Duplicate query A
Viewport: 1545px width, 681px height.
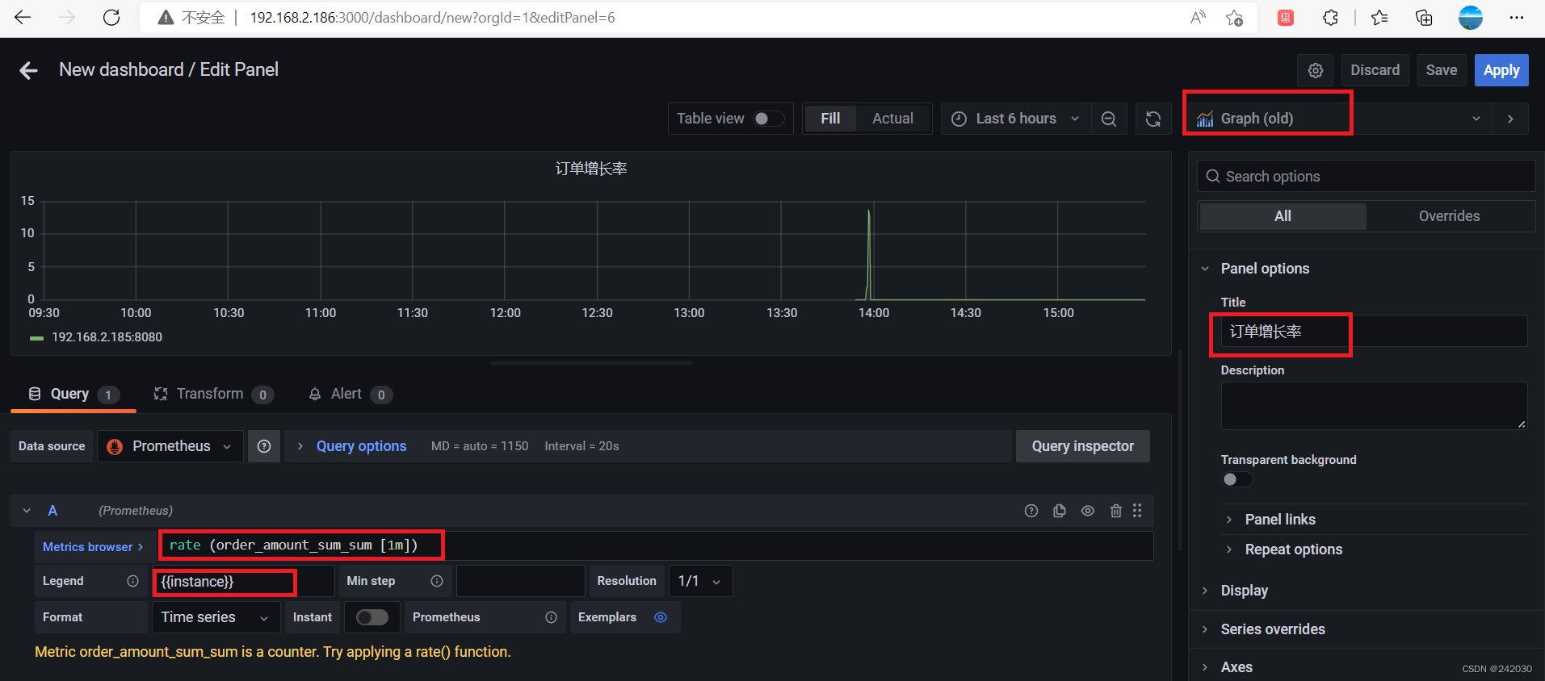[1060, 511]
